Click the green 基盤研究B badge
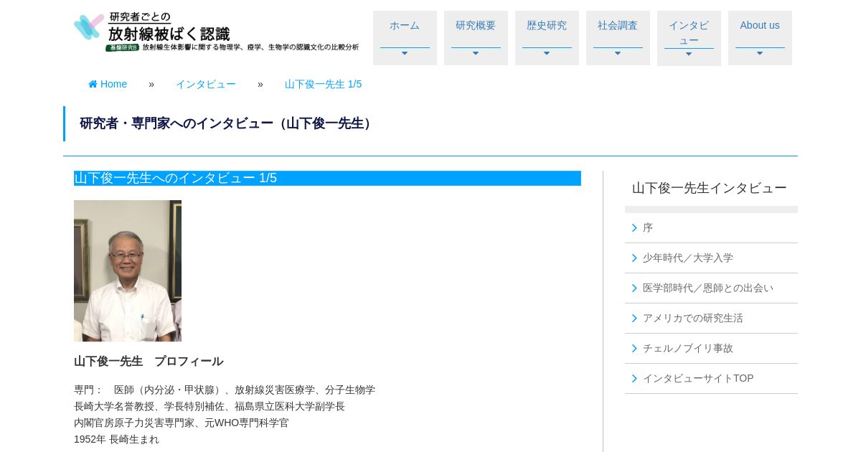The image size is (861, 452). 123,47
